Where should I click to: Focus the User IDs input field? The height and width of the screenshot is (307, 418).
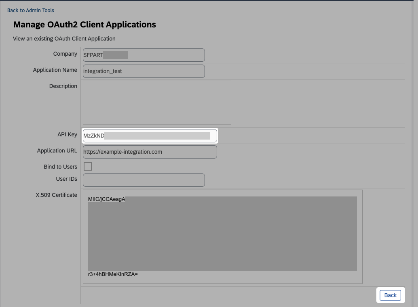(x=144, y=180)
